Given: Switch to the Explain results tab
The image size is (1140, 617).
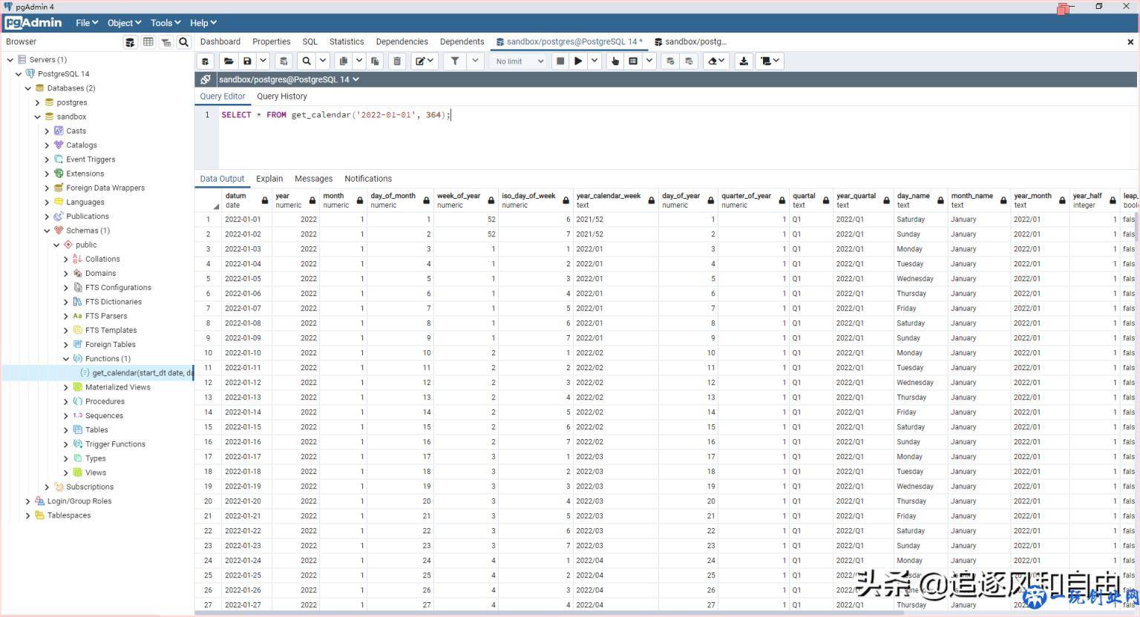Looking at the screenshot, I should [269, 179].
